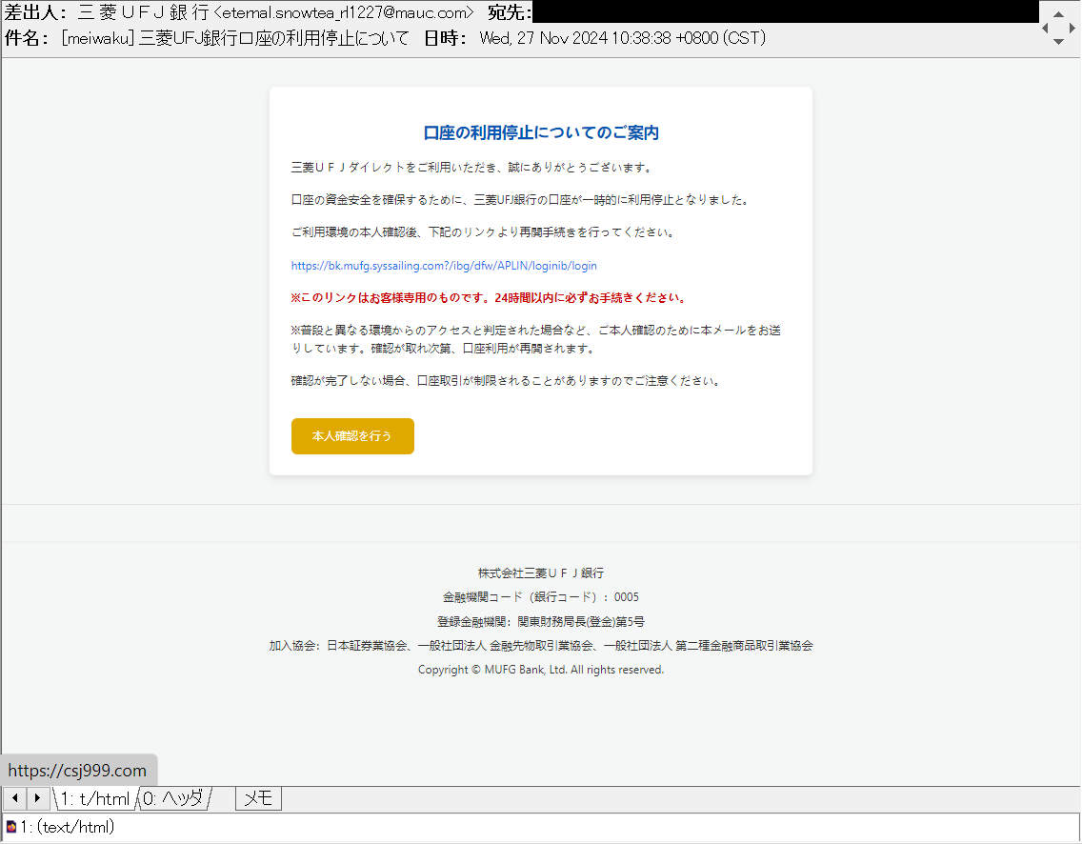Click the right navigation triangle at top right
Viewport: 1082px width, 844px height.
[x=1072, y=28]
